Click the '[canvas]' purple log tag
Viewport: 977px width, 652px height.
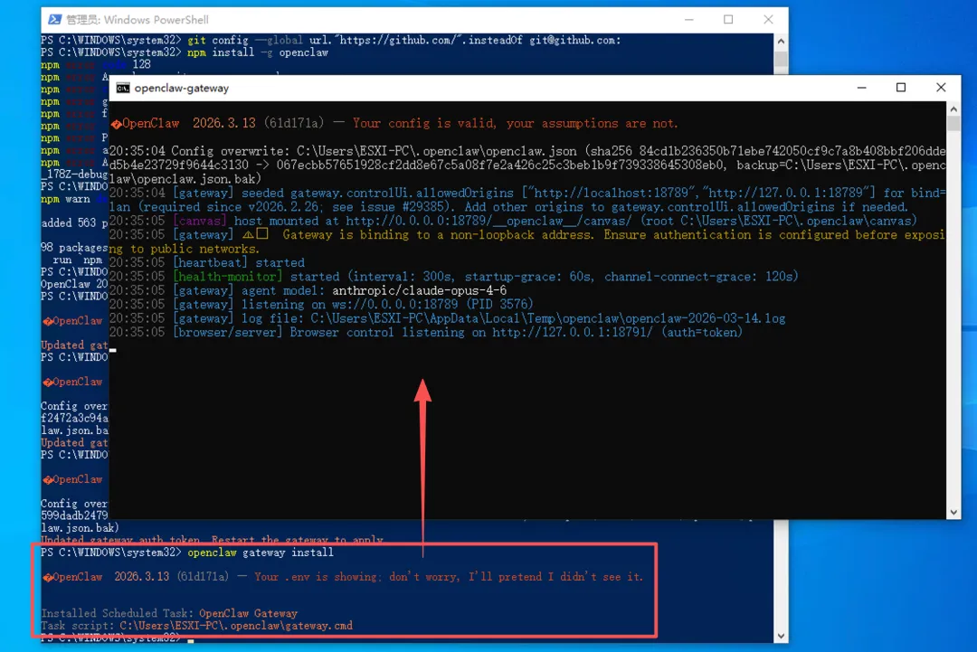tap(199, 221)
